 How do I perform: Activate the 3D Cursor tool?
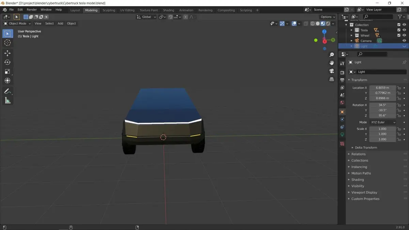click(7, 43)
